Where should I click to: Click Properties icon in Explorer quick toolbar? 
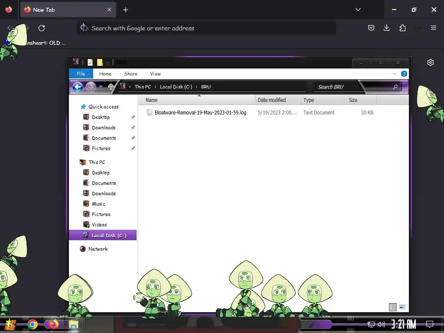point(90,62)
